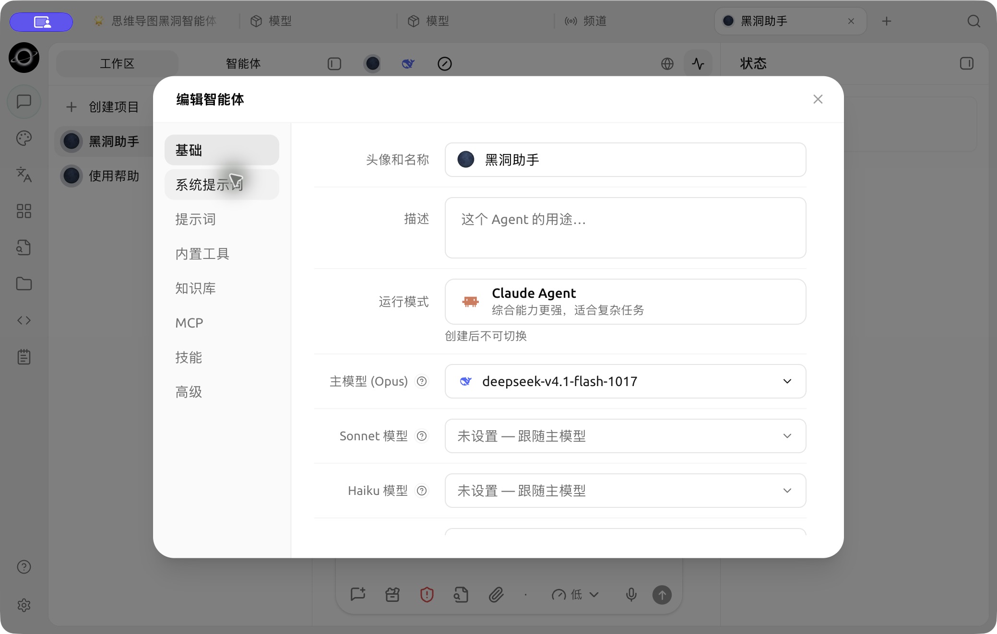Image resolution: width=997 pixels, height=634 pixels.
Task: Switch to the 技能 section
Action: (222, 357)
